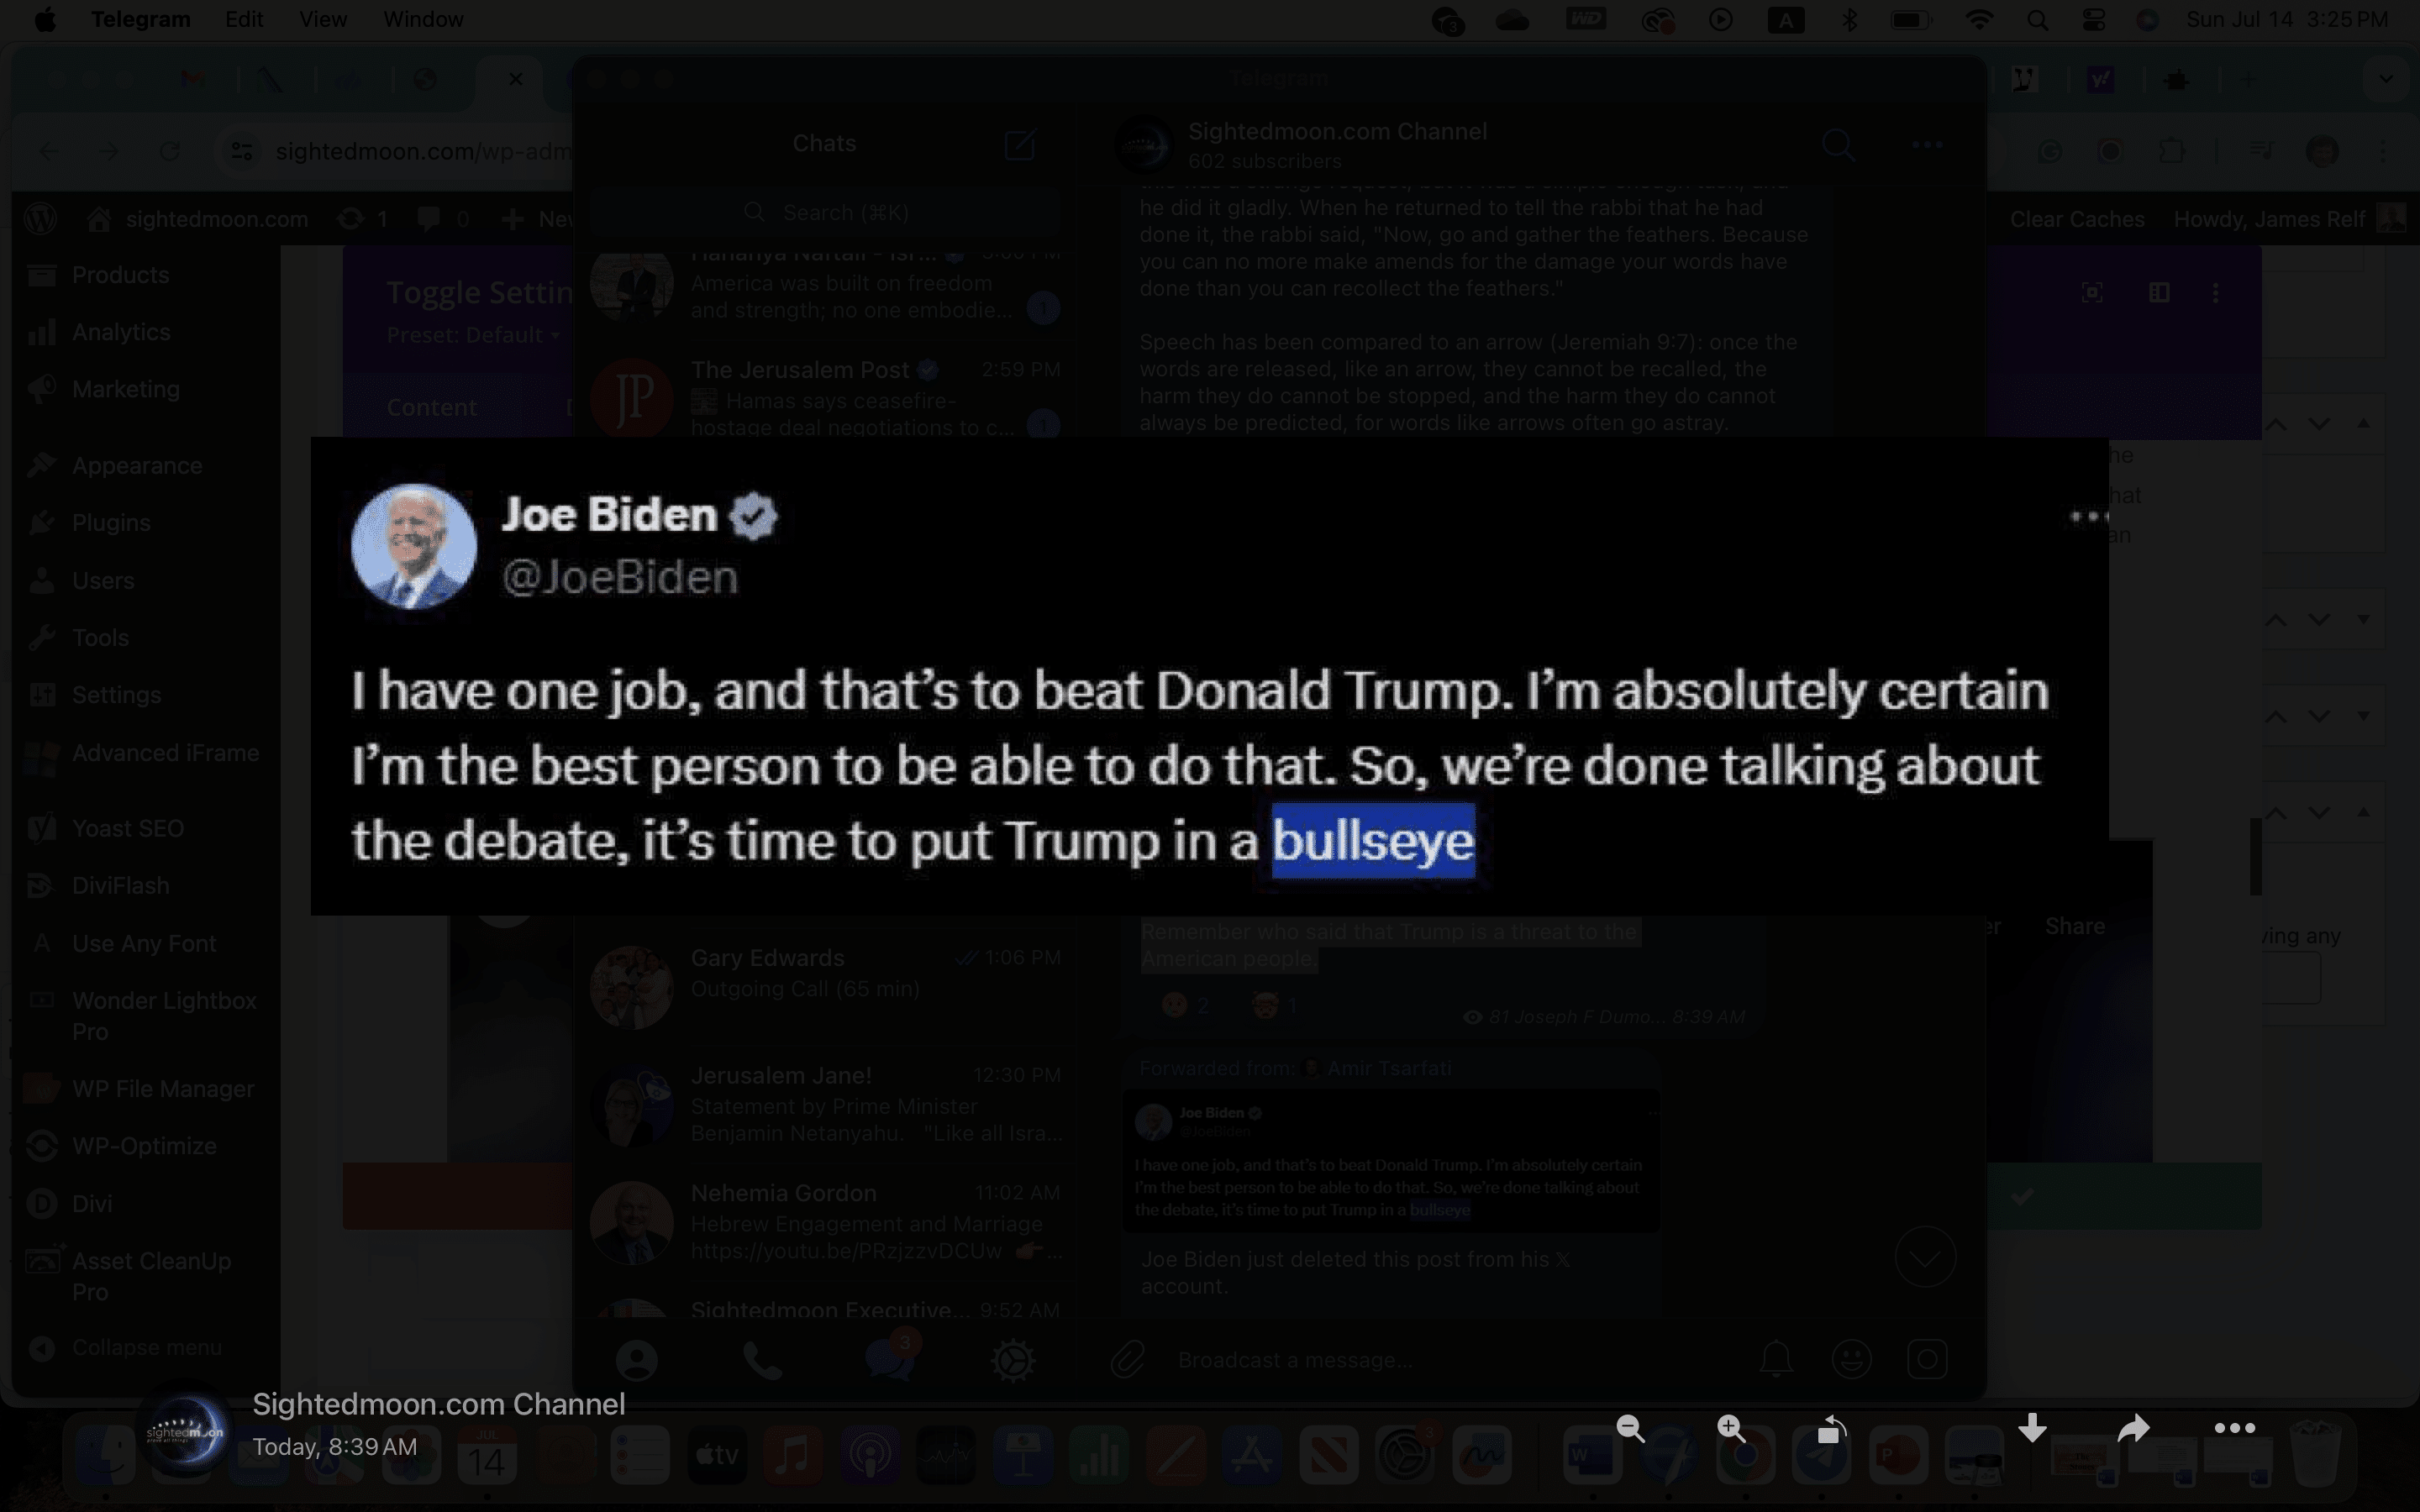Open Appearance in WordPress sidebar
The image size is (2420, 1512).
(137, 466)
